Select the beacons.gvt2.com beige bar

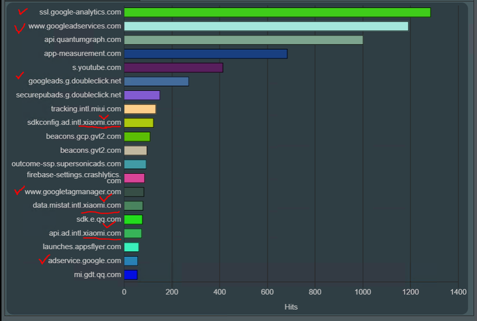[x=135, y=151]
